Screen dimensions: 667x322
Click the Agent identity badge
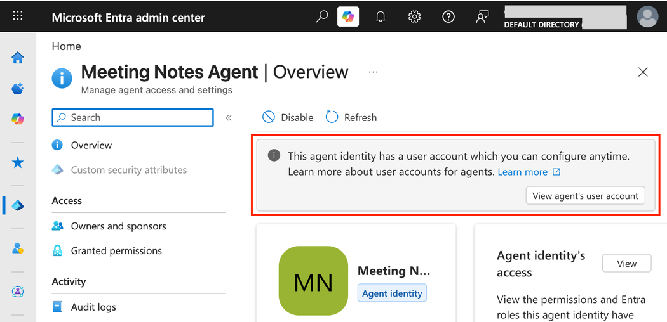(x=392, y=293)
